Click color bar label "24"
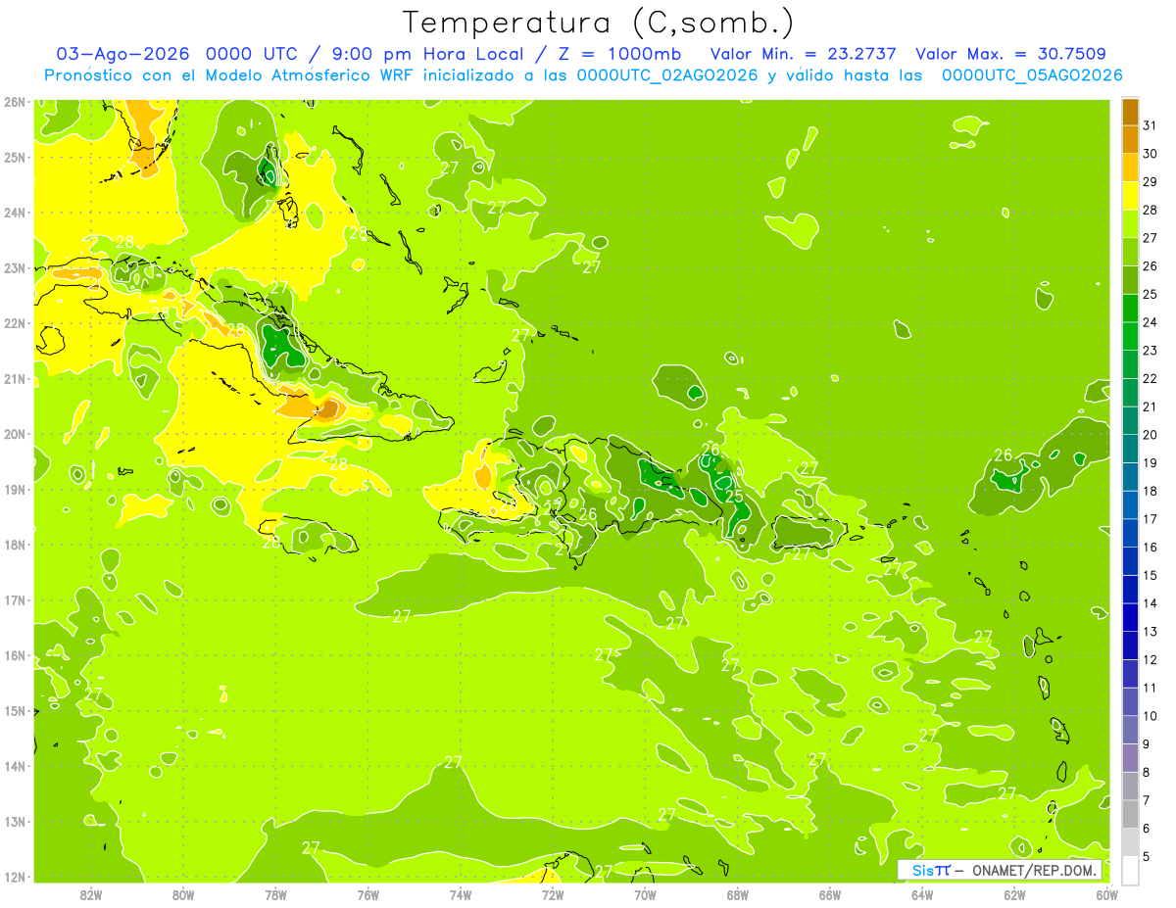 click(1150, 322)
